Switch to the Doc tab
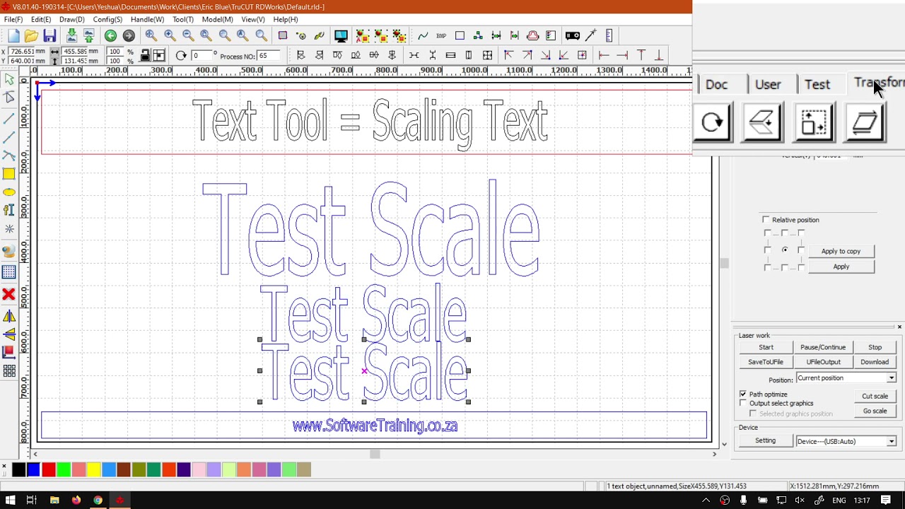This screenshot has height=509, width=905. coord(716,84)
